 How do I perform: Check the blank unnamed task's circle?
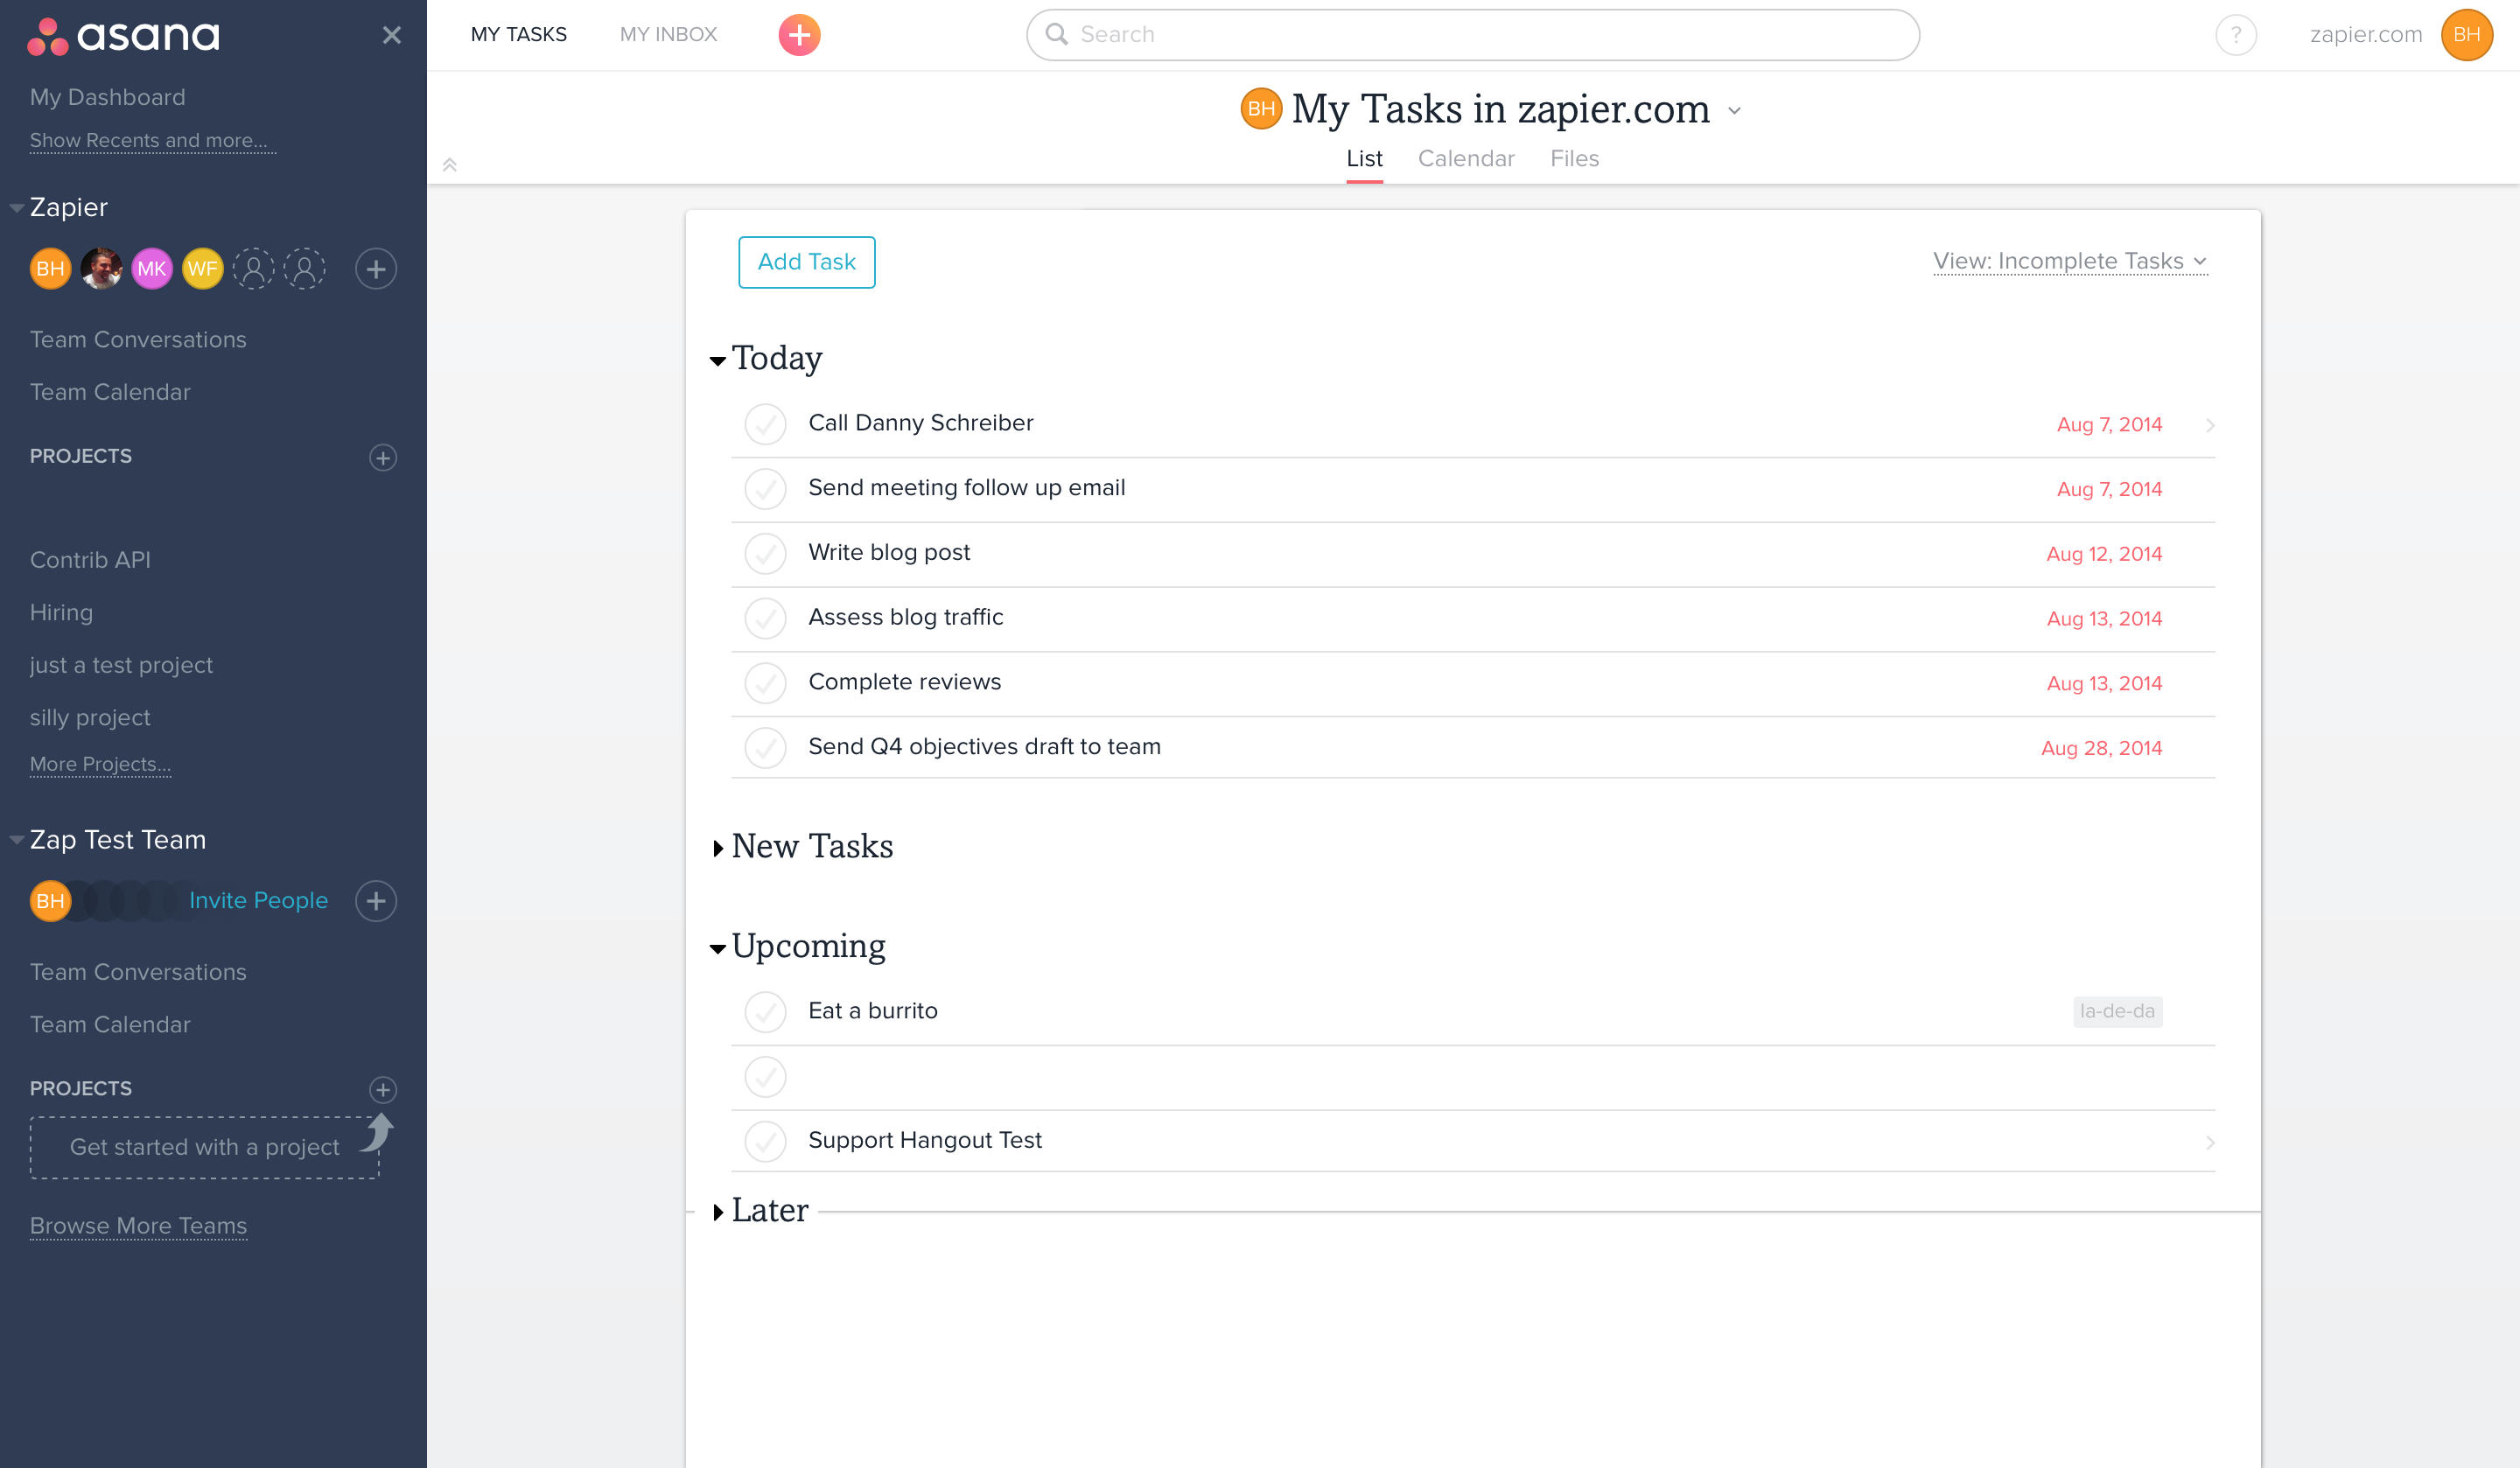point(765,1077)
